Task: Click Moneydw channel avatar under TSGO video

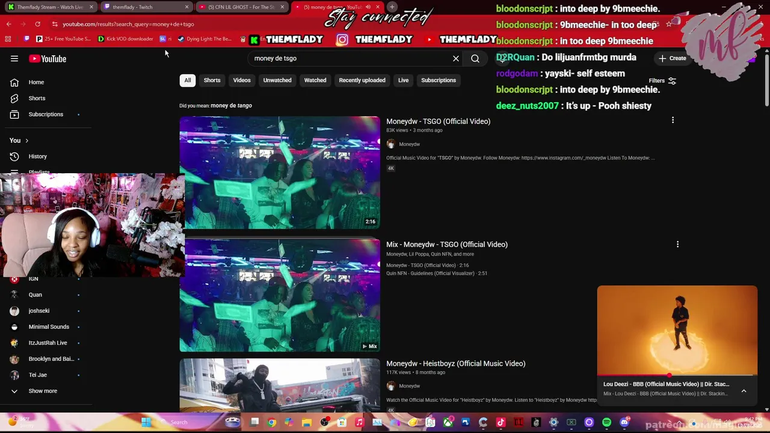Action: coord(391,144)
